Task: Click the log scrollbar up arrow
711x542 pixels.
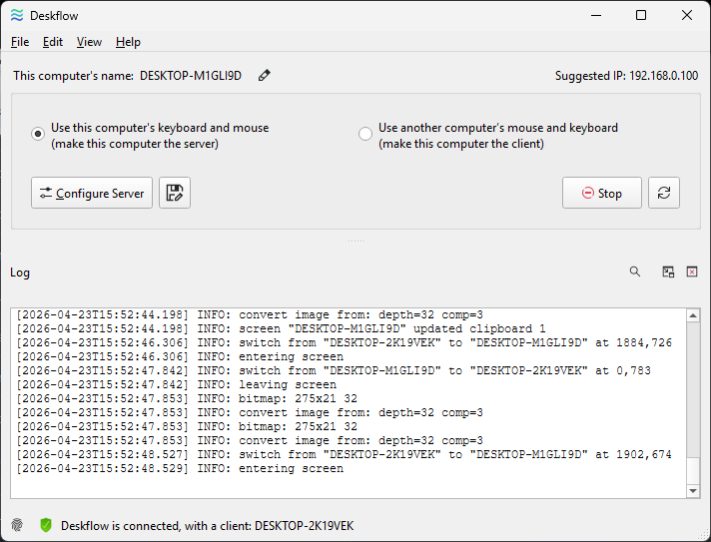Action: pyautogui.click(x=693, y=315)
